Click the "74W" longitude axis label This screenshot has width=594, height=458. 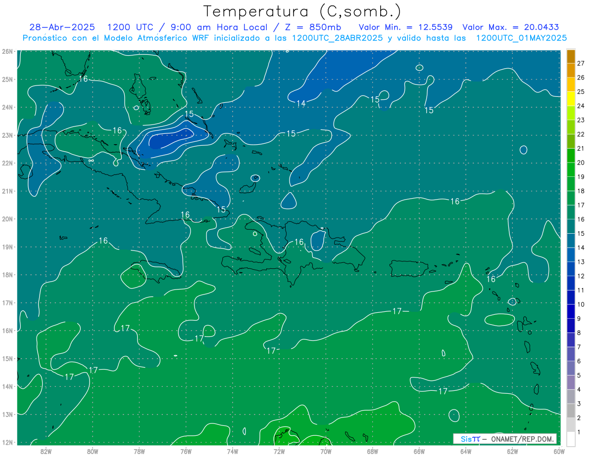(x=233, y=451)
